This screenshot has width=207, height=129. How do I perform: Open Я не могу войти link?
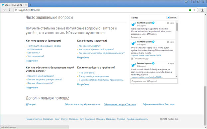tap(87, 73)
